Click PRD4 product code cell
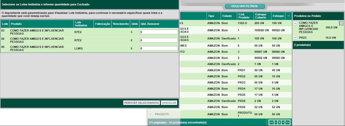 (x=242, y=89)
